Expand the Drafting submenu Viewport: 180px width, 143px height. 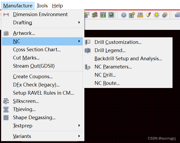click(23, 22)
